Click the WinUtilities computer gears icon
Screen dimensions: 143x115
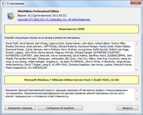(10, 16)
